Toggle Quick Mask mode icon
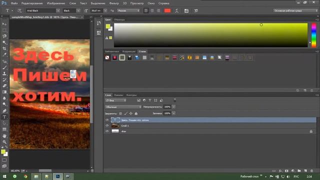 [4, 160]
